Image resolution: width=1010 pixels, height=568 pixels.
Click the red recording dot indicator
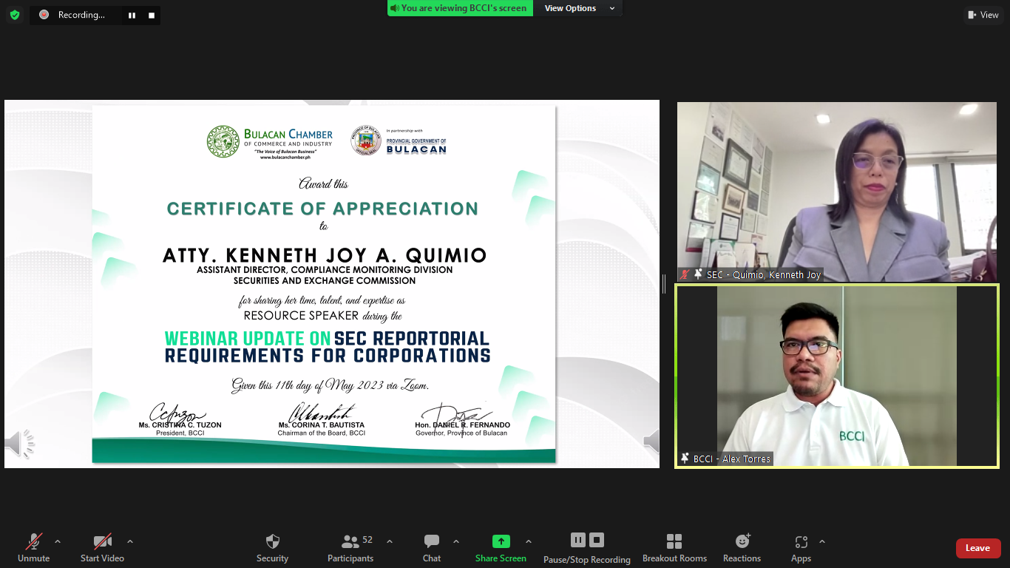coord(44,15)
